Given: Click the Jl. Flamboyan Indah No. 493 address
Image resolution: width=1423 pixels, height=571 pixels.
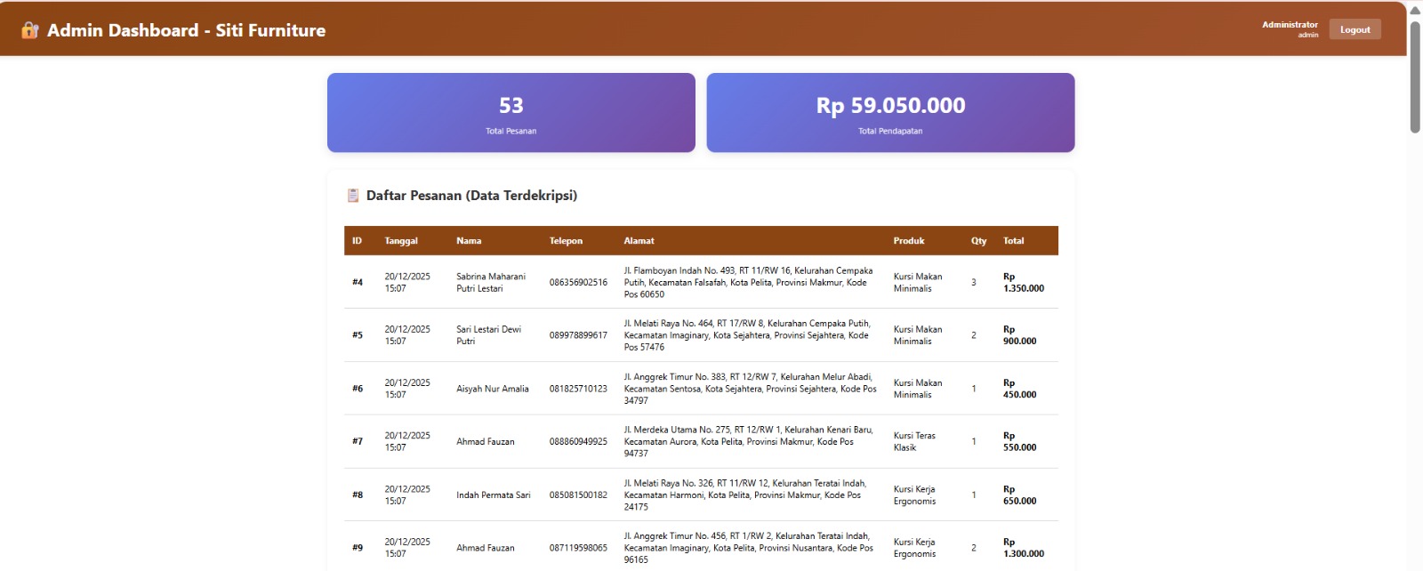Looking at the screenshot, I should coord(748,283).
